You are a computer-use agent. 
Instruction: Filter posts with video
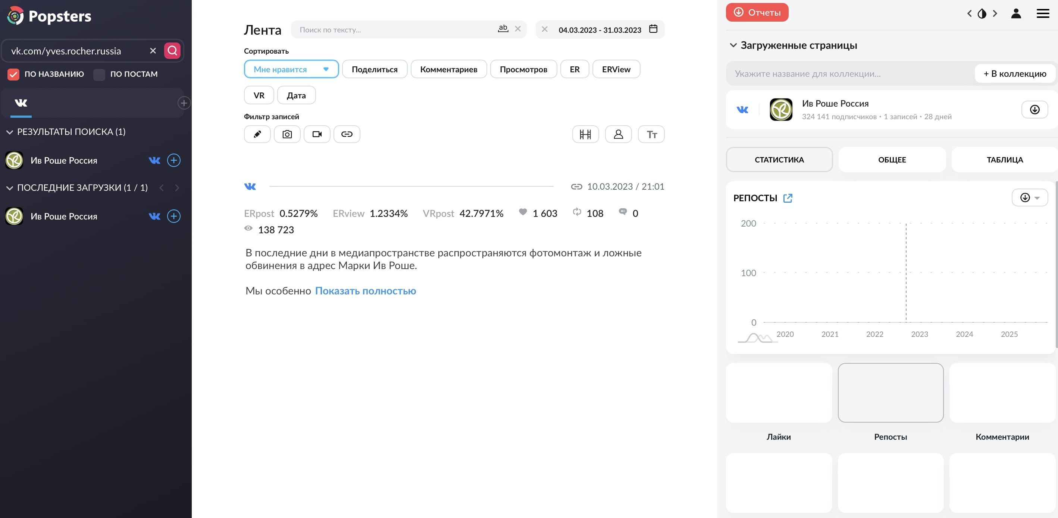(317, 134)
